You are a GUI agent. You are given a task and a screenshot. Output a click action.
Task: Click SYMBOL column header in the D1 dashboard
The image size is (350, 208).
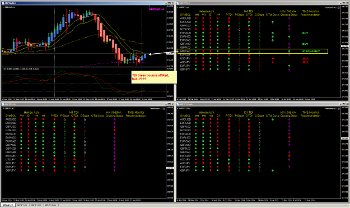[185, 115]
